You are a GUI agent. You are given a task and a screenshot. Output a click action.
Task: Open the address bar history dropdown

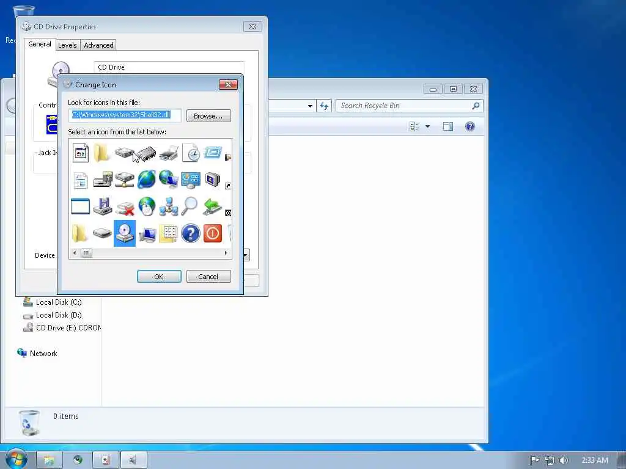pyautogui.click(x=310, y=106)
